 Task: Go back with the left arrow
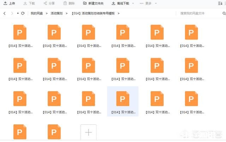click(5, 13)
